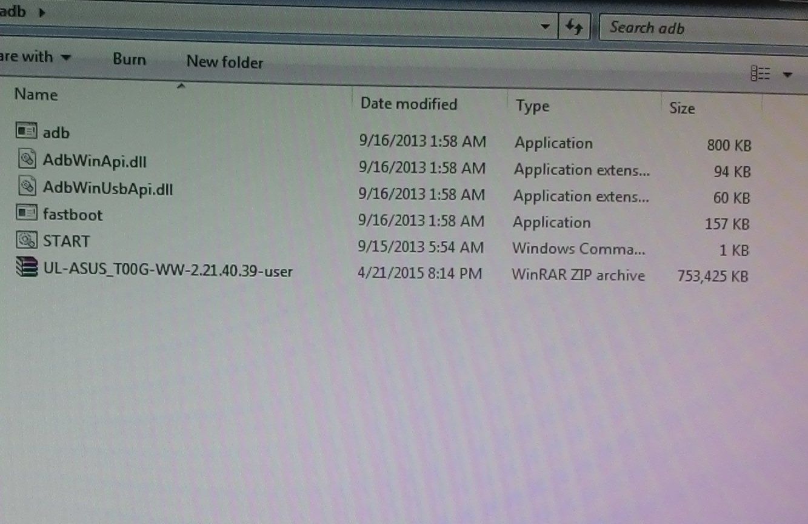
Task: Click the 800 KB size cell
Action: [x=729, y=146]
